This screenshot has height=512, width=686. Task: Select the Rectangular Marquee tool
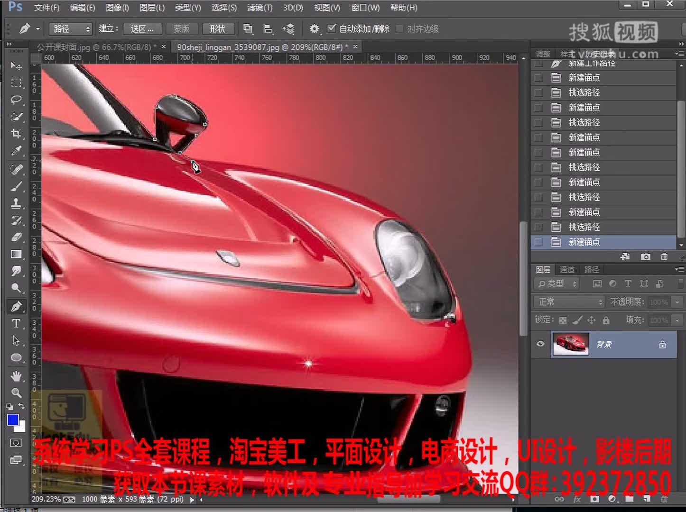(x=16, y=83)
